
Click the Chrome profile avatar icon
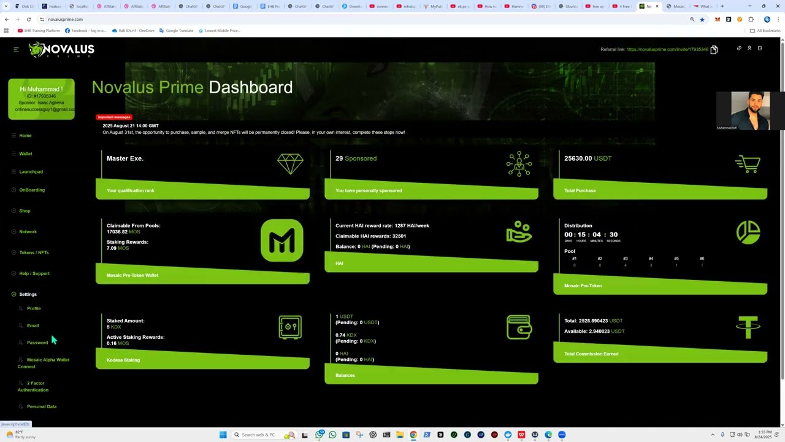[x=767, y=19]
